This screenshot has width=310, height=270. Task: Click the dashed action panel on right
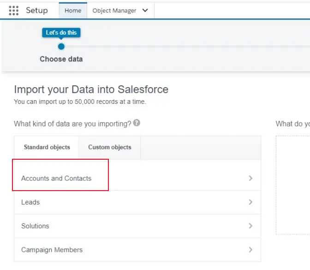point(293,185)
